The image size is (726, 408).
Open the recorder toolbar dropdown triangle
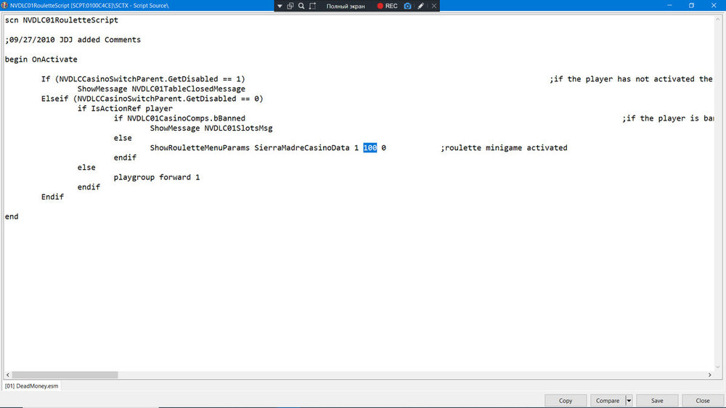(280, 6)
